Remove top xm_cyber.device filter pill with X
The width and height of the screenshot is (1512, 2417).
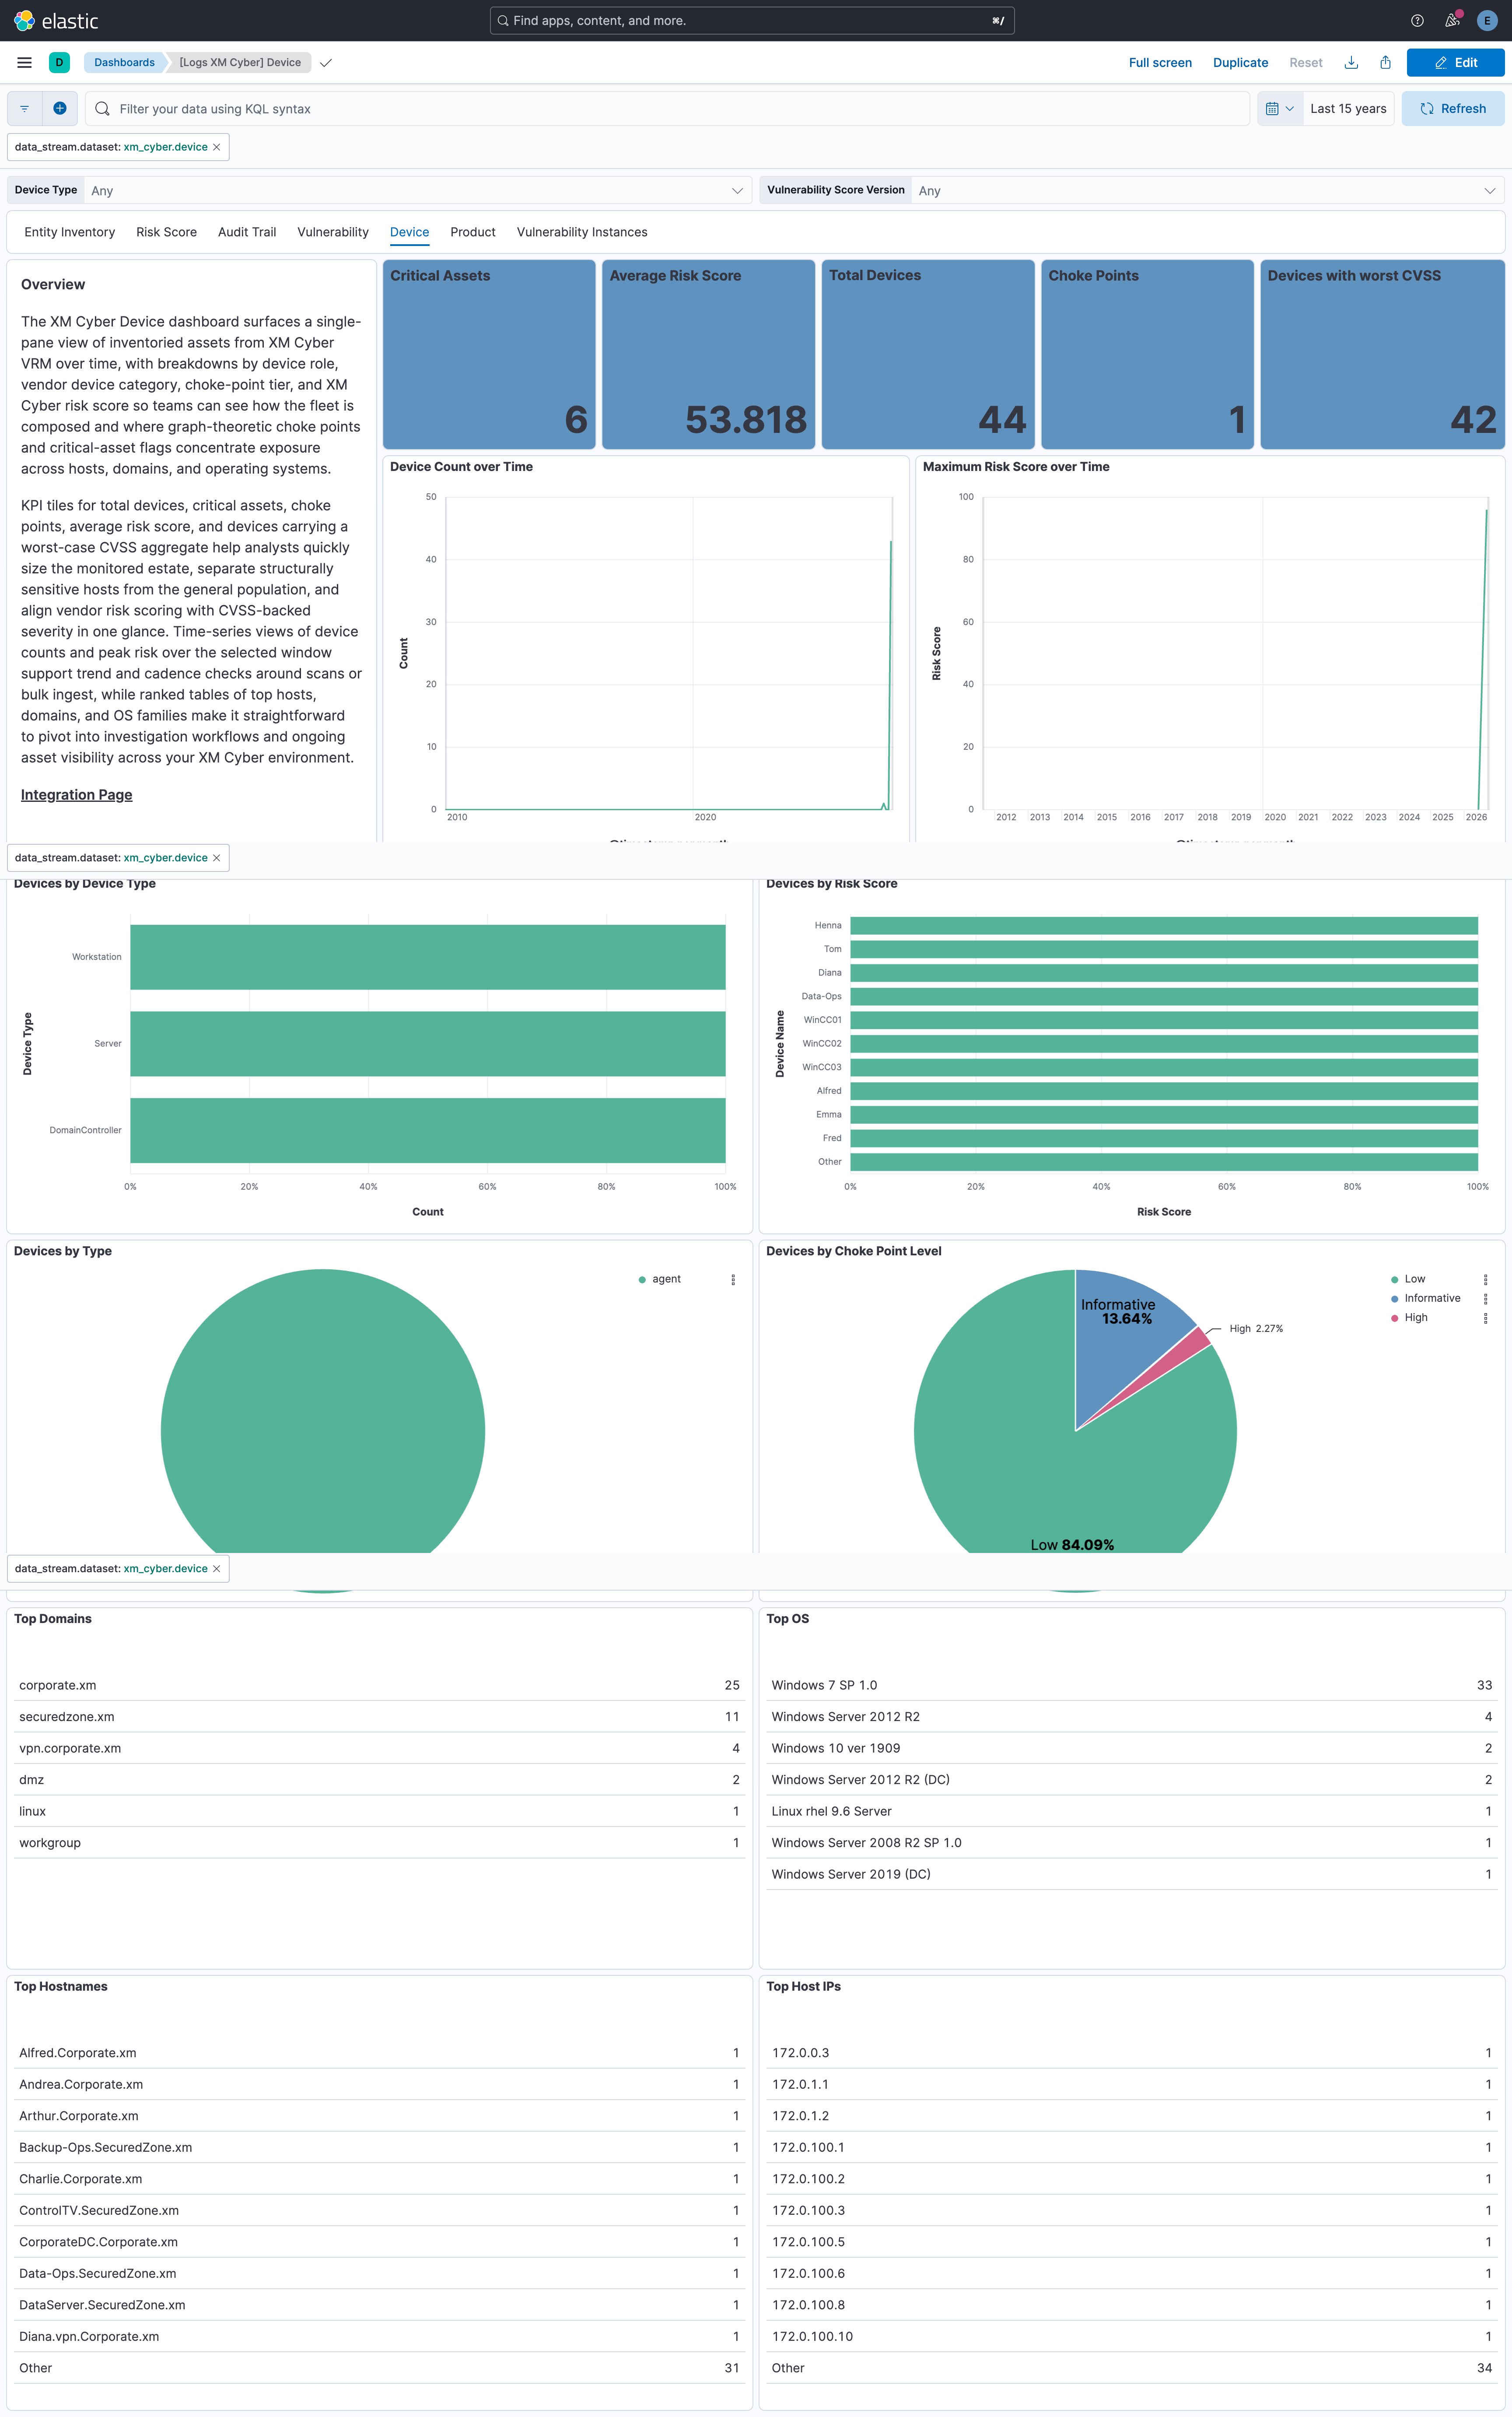(217, 147)
